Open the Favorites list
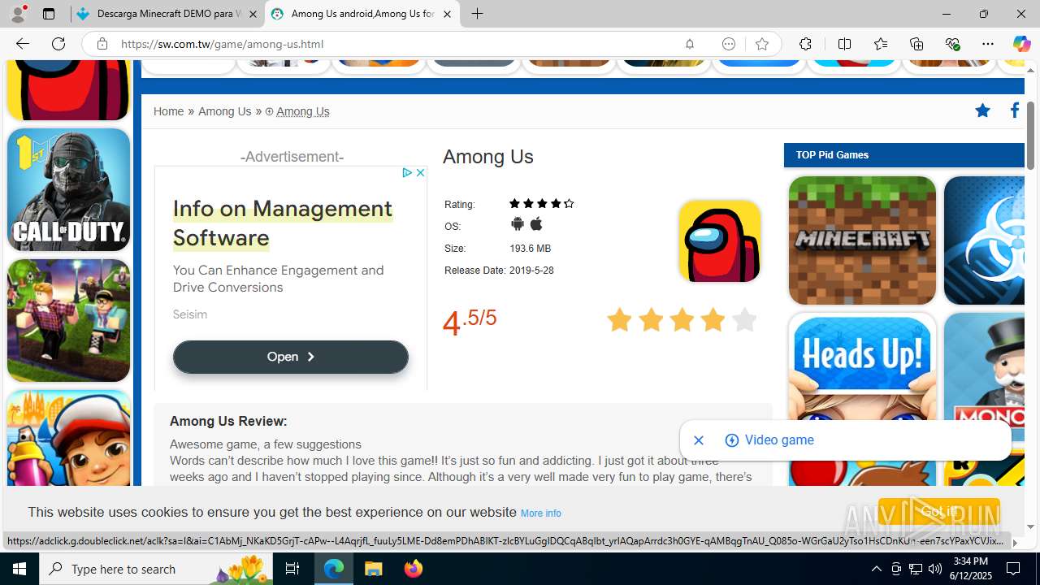1040x585 pixels. (881, 44)
